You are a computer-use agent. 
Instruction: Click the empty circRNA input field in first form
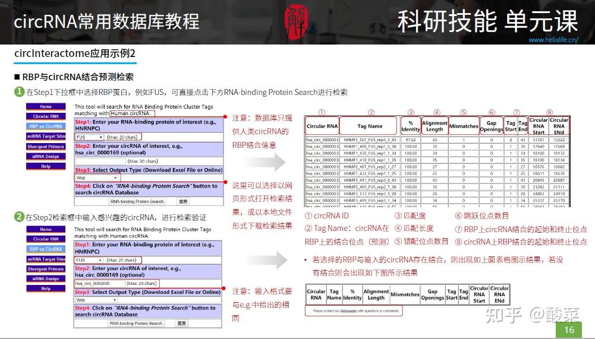pyautogui.click(x=100, y=161)
